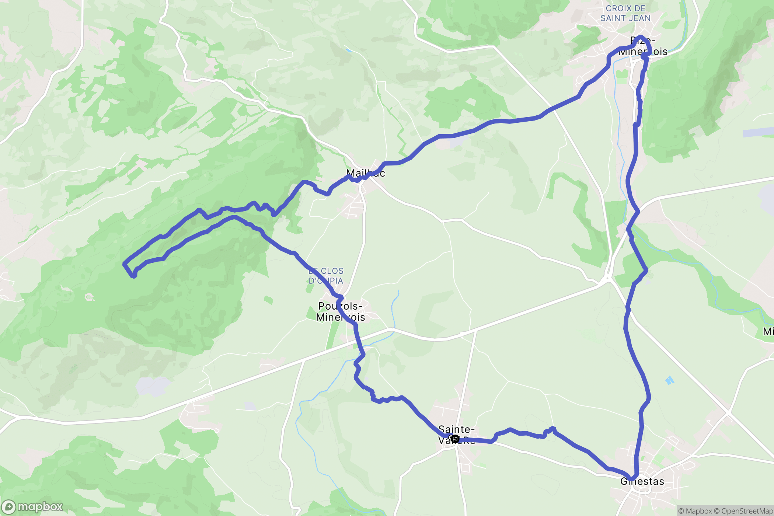Click the cut-off 'Mi' label at map edge
Image resolution: width=774 pixels, height=516 pixels.
768,331
